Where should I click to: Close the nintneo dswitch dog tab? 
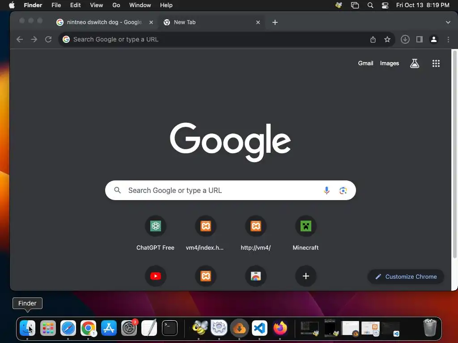pos(151,22)
